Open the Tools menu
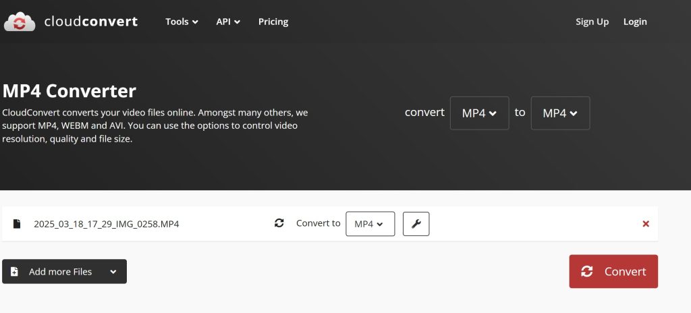This screenshot has width=691, height=313. [182, 22]
